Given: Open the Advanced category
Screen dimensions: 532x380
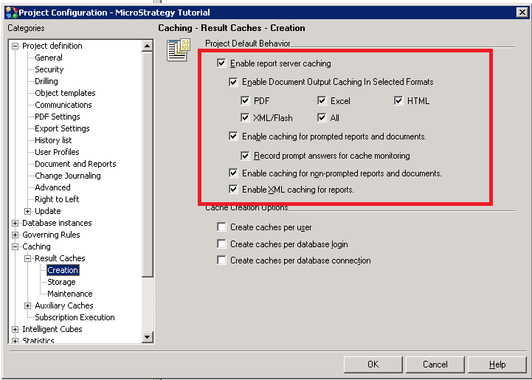Looking at the screenshot, I should [52, 187].
